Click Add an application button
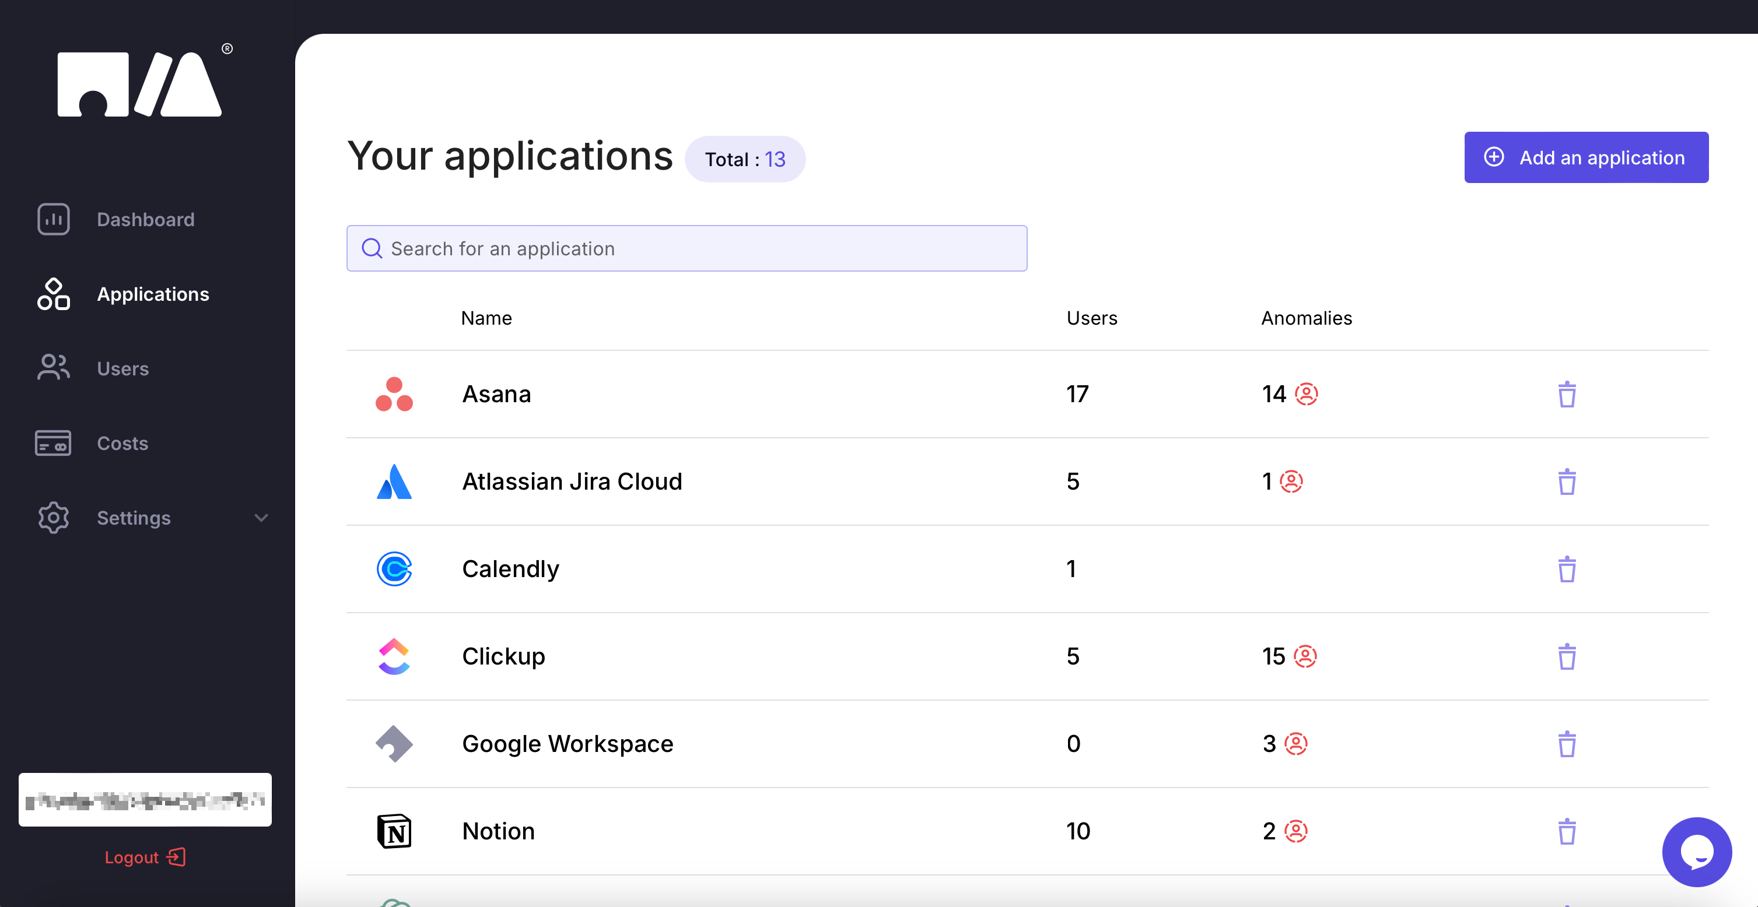This screenshot has height=907, width=1758. [1585, 157]
